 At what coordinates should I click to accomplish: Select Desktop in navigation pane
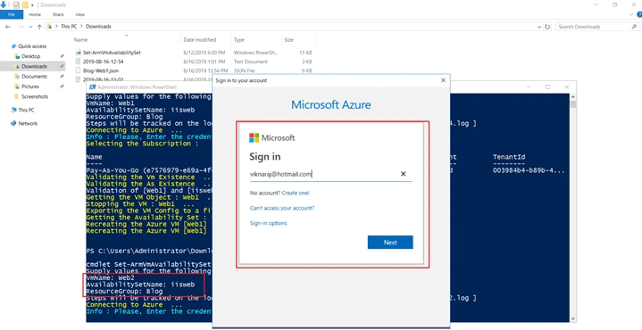coord(30,56)
